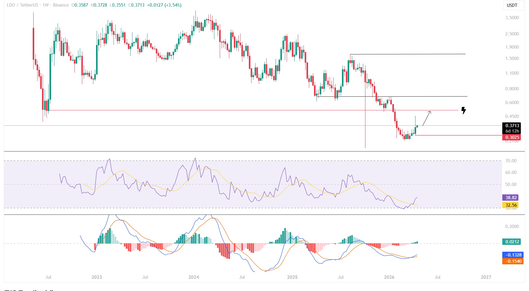The image size is (529, 291).
Task: Click the 0.6000 price axis label
Action: [512, 103]
